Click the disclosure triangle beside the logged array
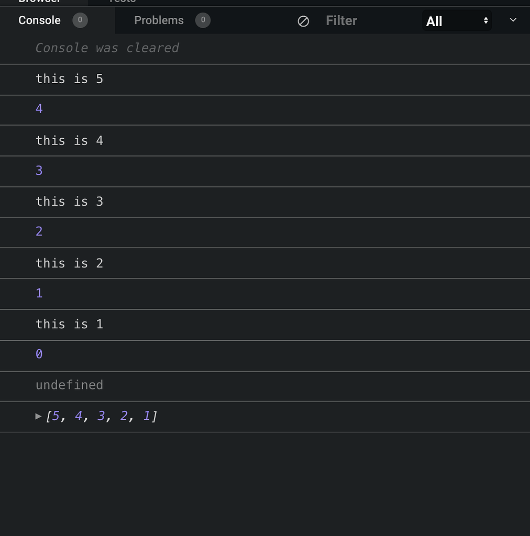530x536 pixels. point(38,416)
